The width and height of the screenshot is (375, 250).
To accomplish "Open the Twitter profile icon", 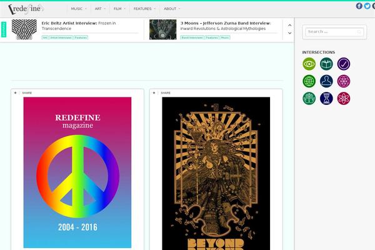I will pos(367,6).
